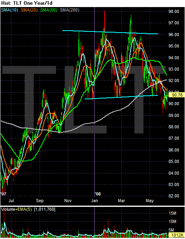Click the 95.00 price axis label
The image size is (185, 239).
pos(174,46)
